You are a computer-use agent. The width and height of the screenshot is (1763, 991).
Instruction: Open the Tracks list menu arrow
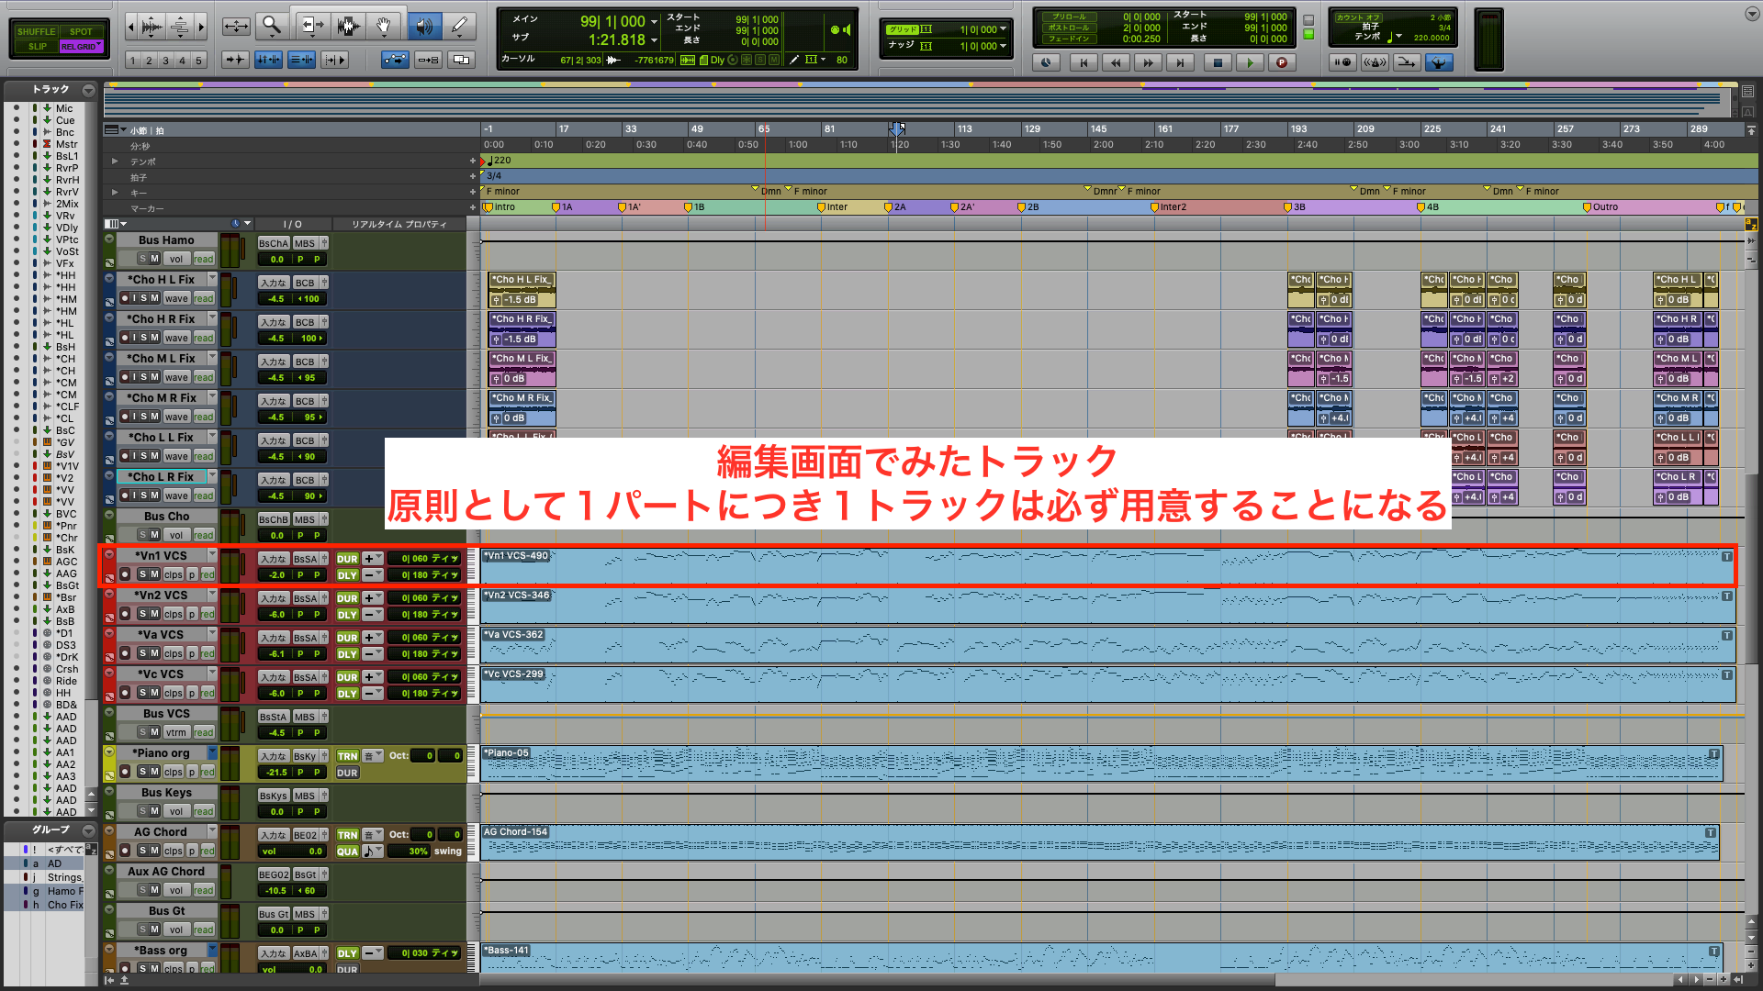coord(88,90)
